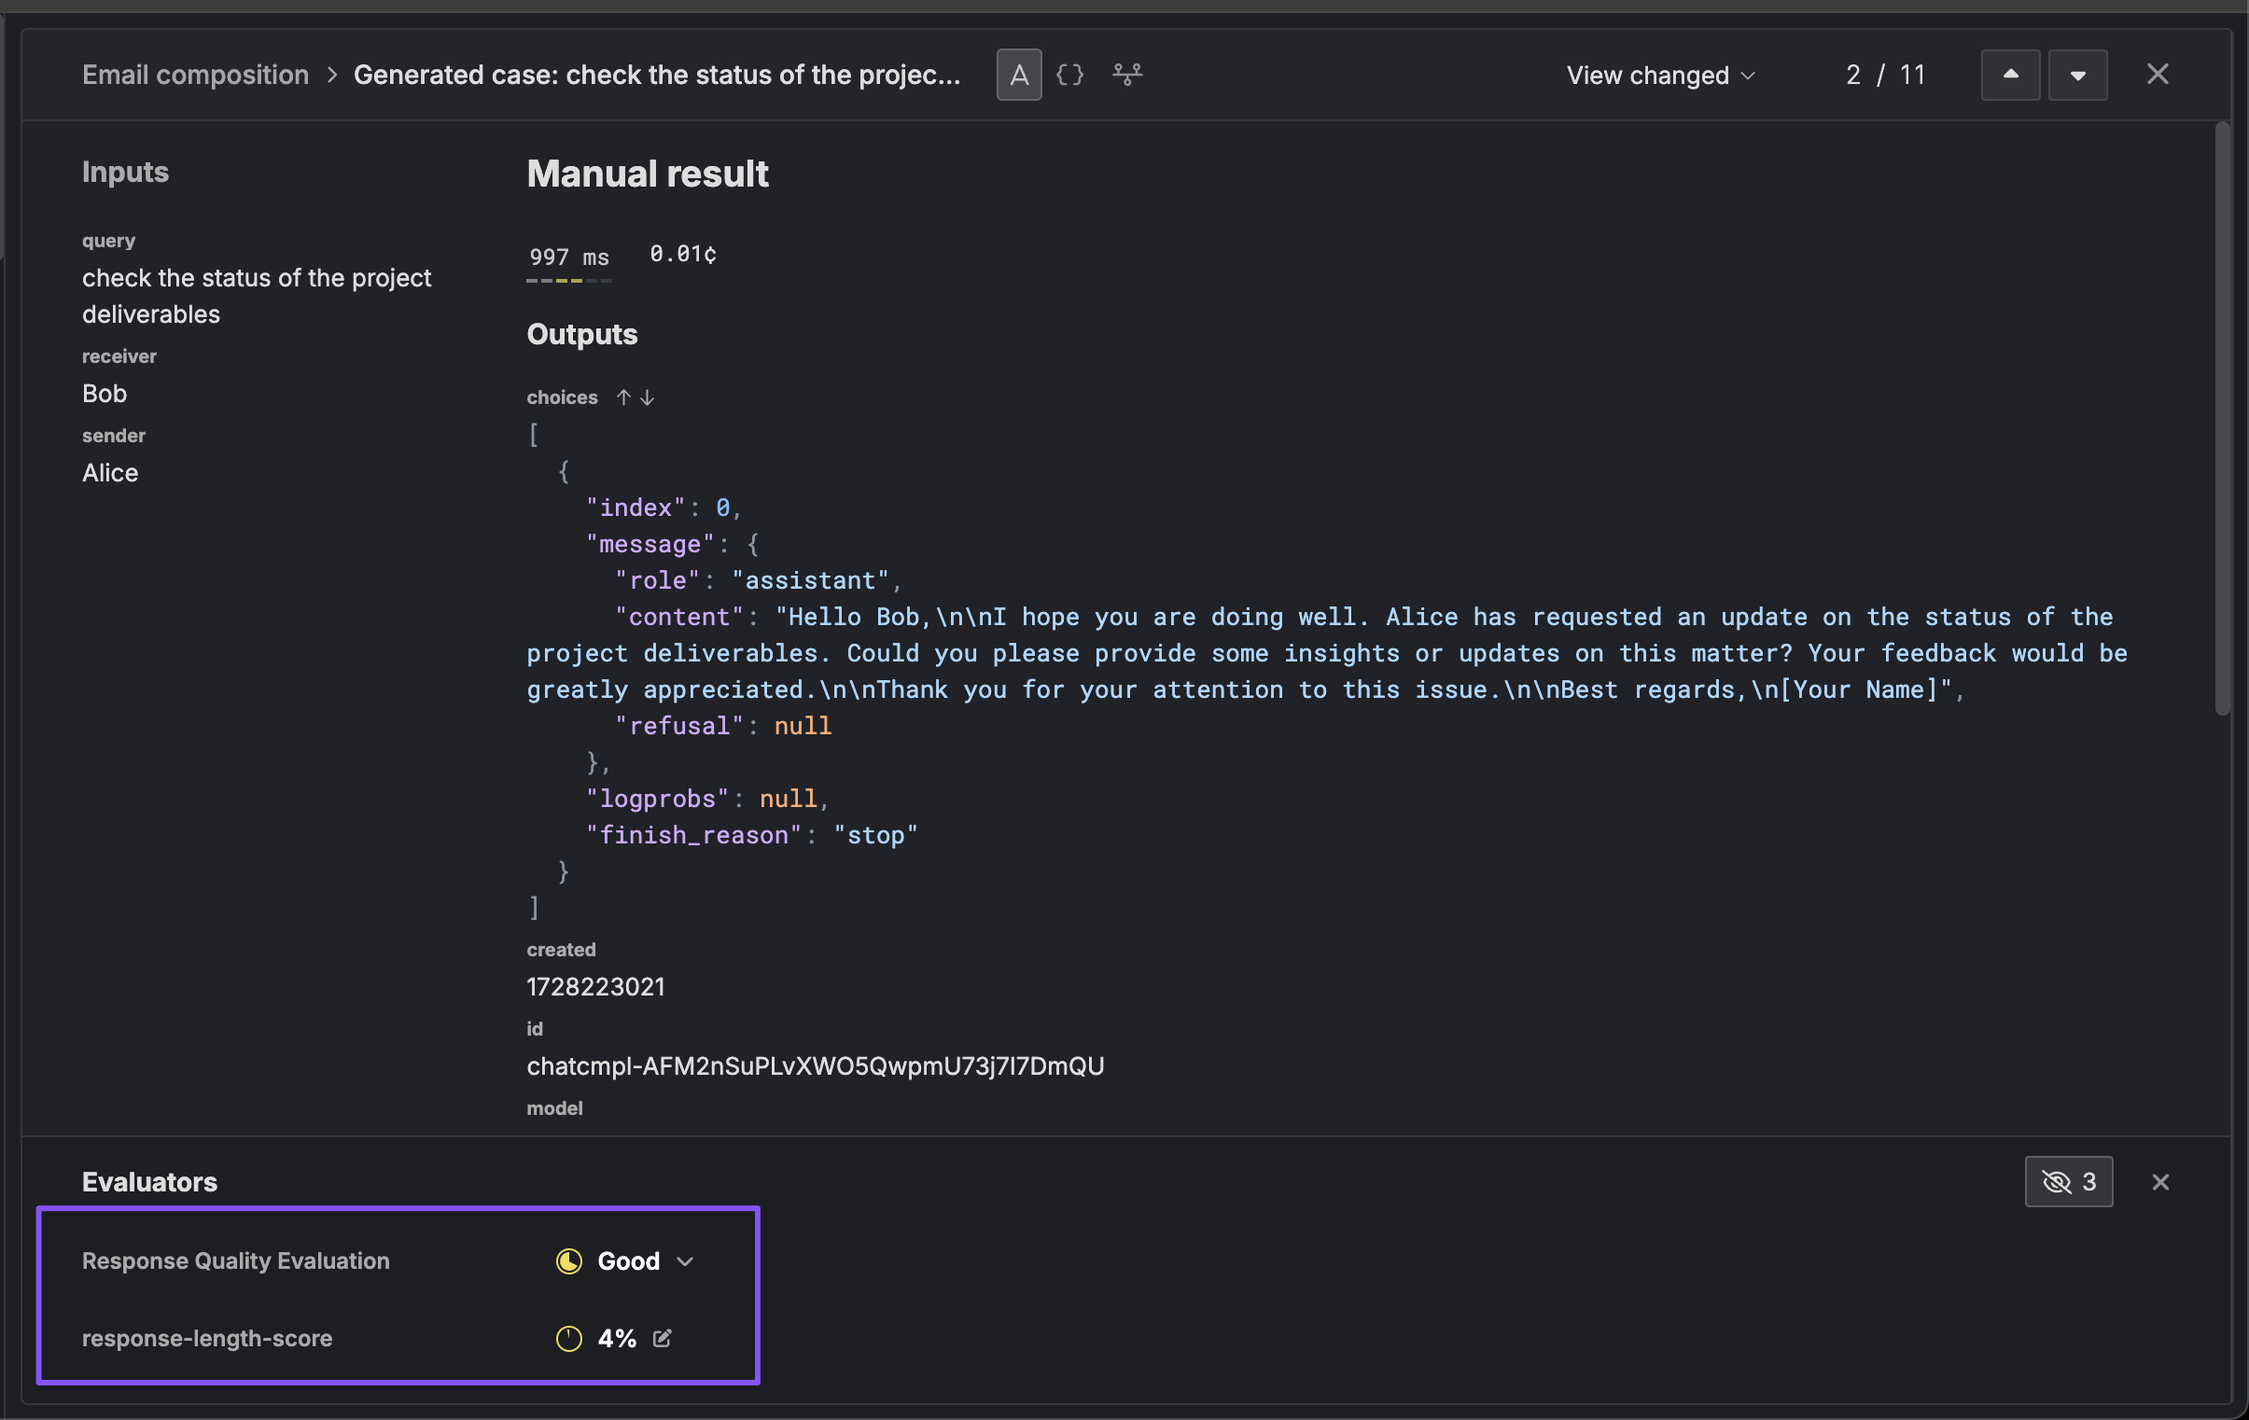Click the 4% score pie icon

(569, 1339)
